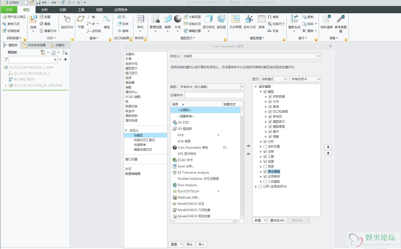Click the 孔 hole tool
The image size is (401, 249).
tap(121, 17)
